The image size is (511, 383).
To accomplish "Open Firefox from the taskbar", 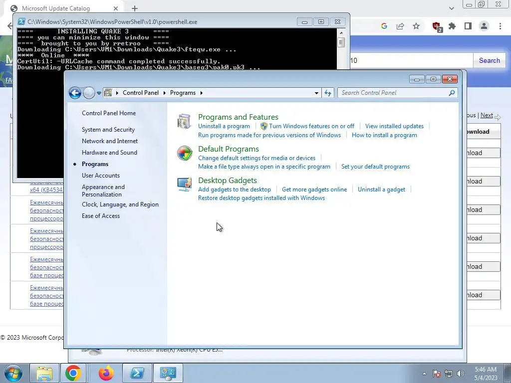I will [106, 373].
